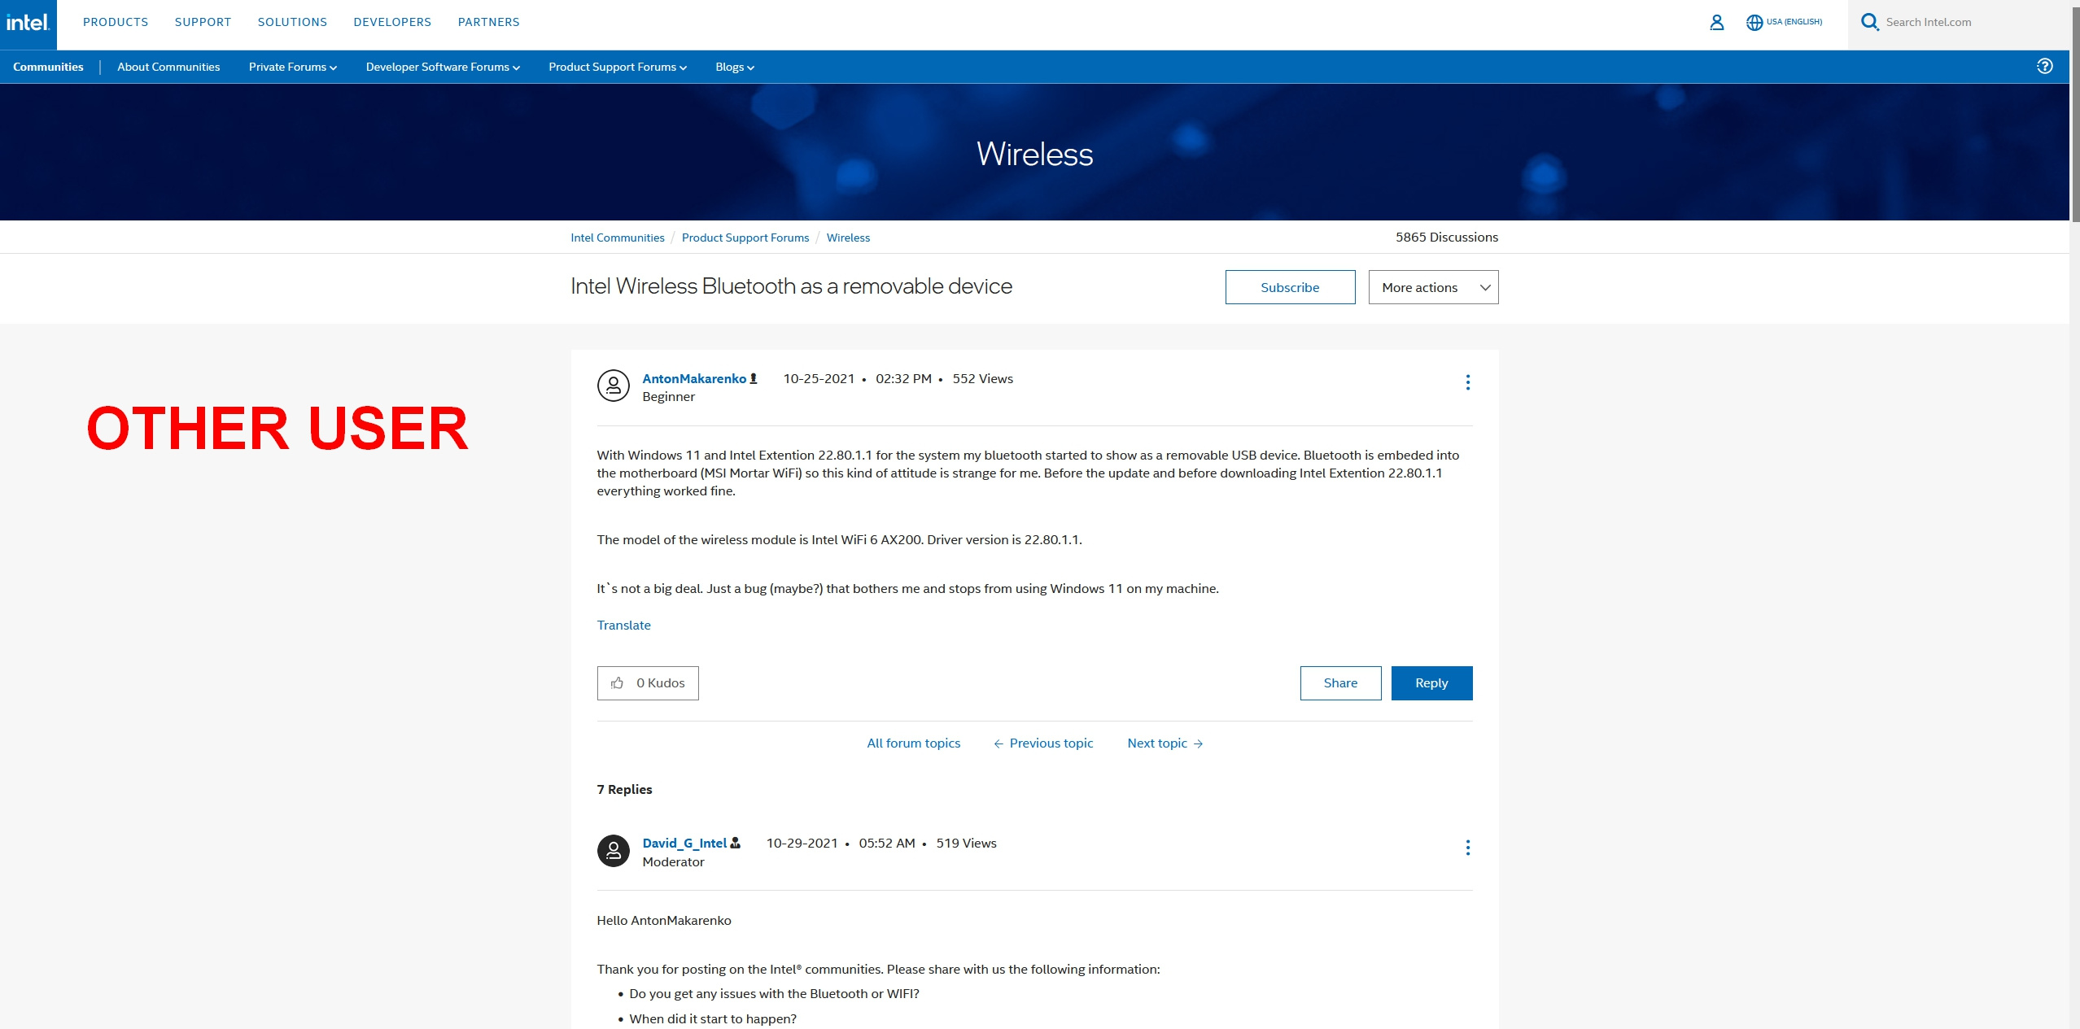
Task: Click David_G_Intel's avatar icon
Action: pyautogui.click(x=614, y=851)
